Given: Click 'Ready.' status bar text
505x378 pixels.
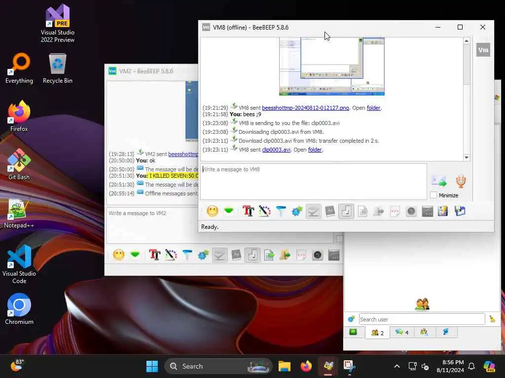Looking at the screenshot, I should [210, 227].
